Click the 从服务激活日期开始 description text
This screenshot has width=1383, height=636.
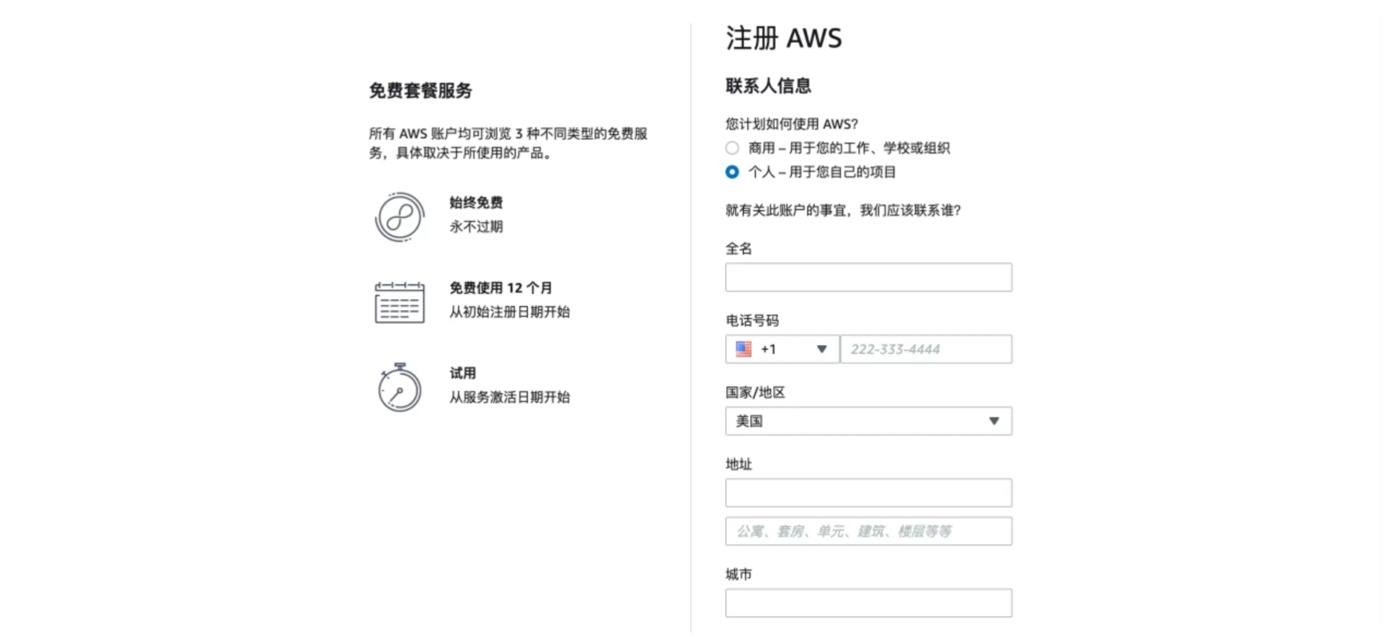pyautogui.click(x=509, y=397)
